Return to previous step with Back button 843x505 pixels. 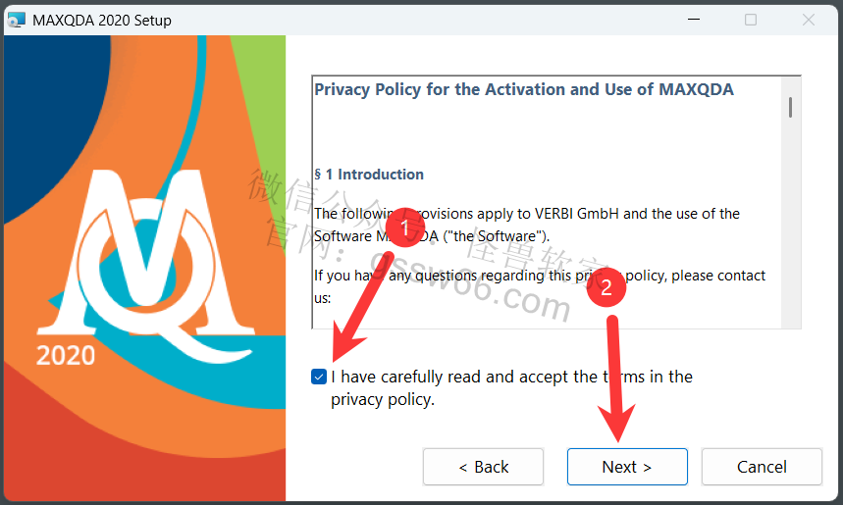(484, 467)
